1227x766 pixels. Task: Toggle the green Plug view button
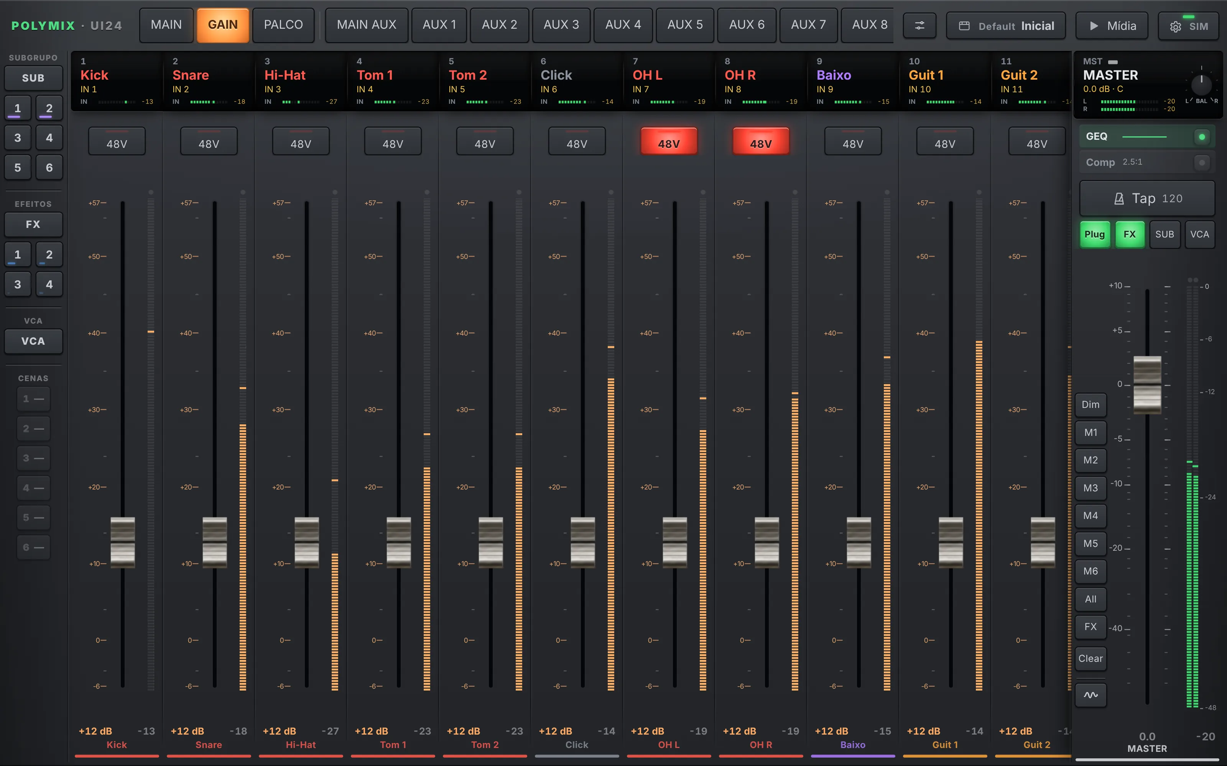coord(1095,234)
